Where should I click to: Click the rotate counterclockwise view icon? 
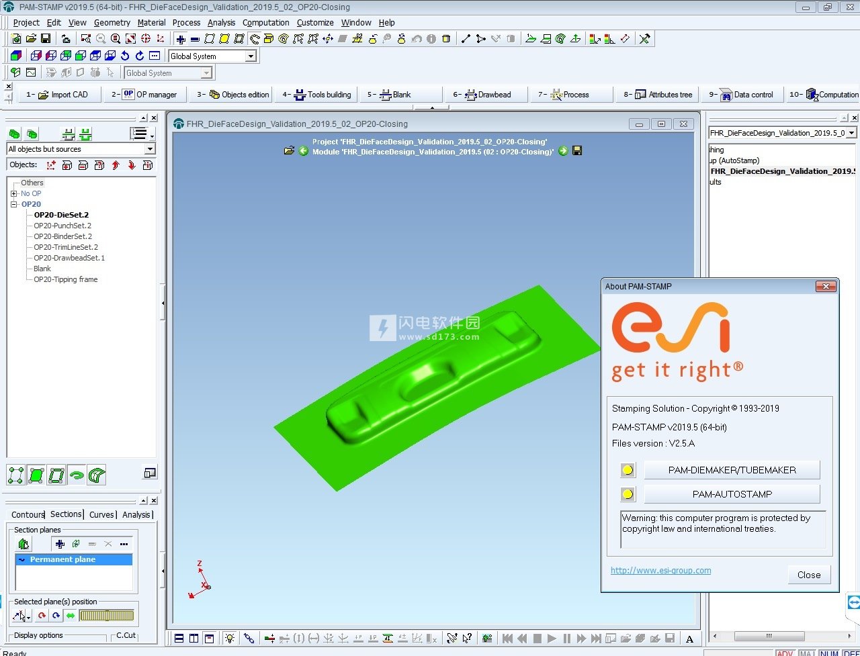125,56
